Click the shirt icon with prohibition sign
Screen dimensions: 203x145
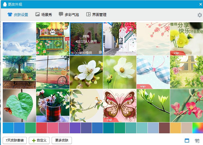pos(197,140)
